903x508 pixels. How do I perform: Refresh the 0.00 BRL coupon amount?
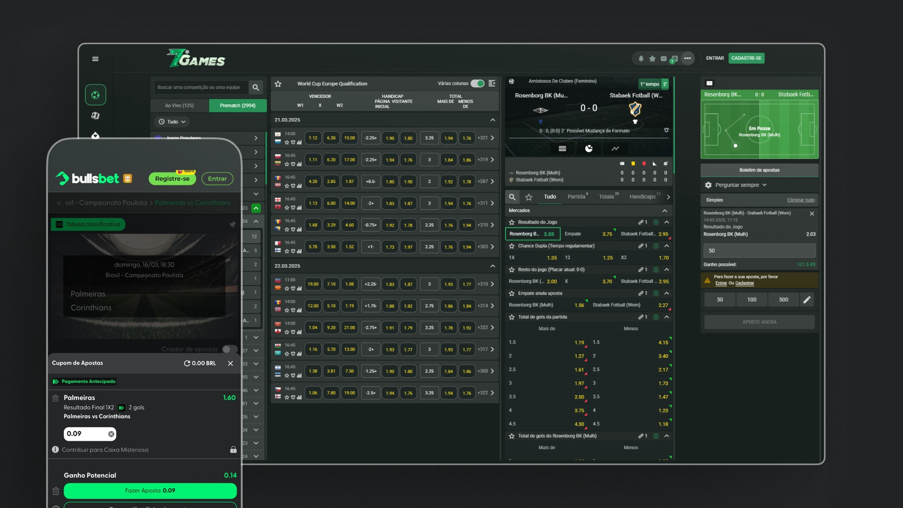[x=187, y=363]
